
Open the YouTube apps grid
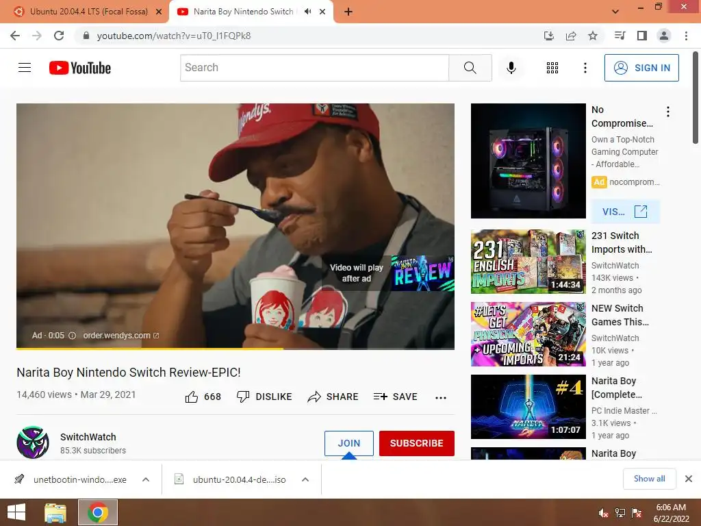[x=552, y=68]
